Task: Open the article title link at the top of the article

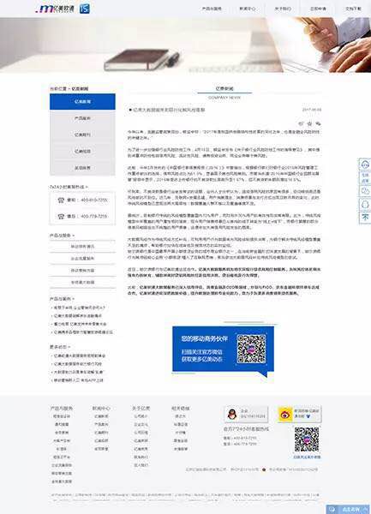Action: (x=167, y=110)
